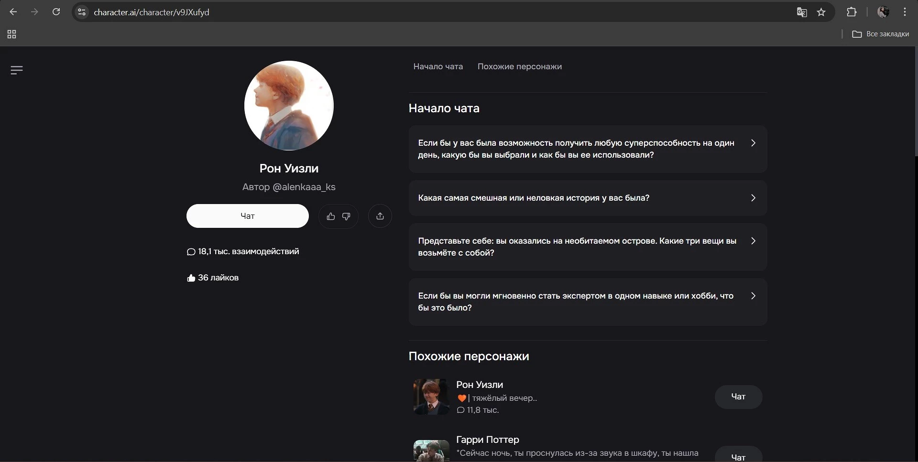Like the character with thumbs up
Screen dimensions: 918x462
pos(330,216)
